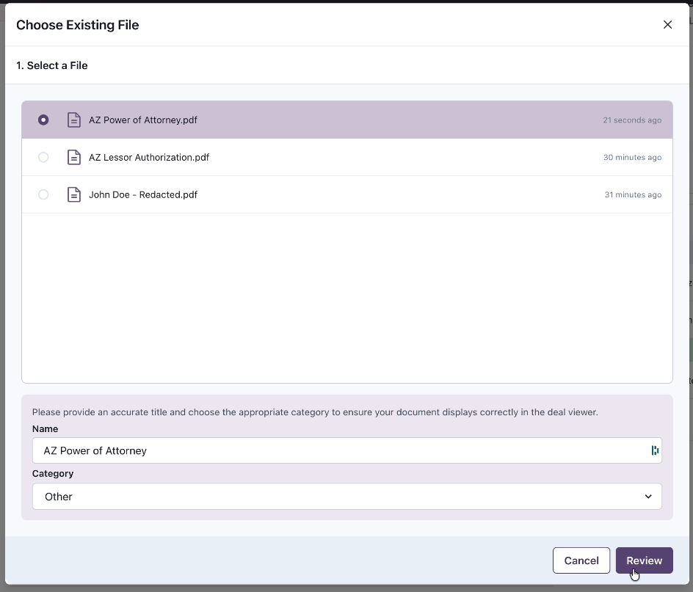Image resolution: width=693 pixels, height=592 pixels.
Task: Select the AZ Power of Attorney.pdf radio button
Action: 43,120
